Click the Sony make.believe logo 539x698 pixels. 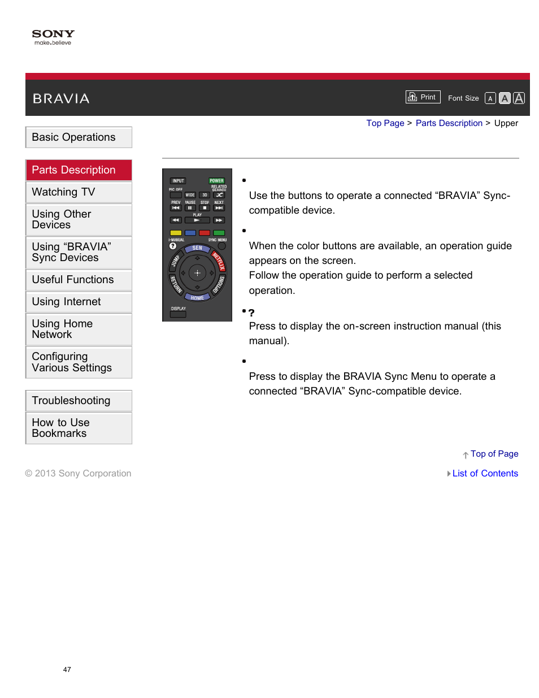(53, 37)
